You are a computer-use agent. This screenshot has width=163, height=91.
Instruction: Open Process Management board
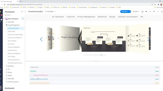click(14, 47)
